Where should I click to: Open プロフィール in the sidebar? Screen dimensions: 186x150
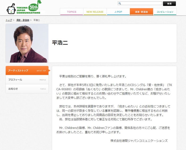[x=27, y=80]
